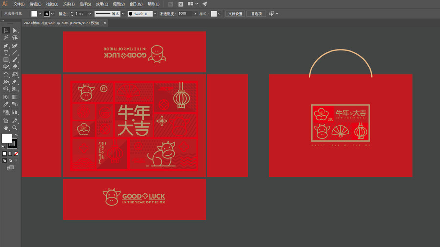Viewport: 440px width, 247px height.
Task: Select the Perspective Grid tool
Action: pos(15,89)
